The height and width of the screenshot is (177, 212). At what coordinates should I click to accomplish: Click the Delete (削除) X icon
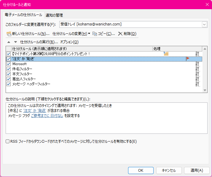pyautogui.click(x=120, y=34)
